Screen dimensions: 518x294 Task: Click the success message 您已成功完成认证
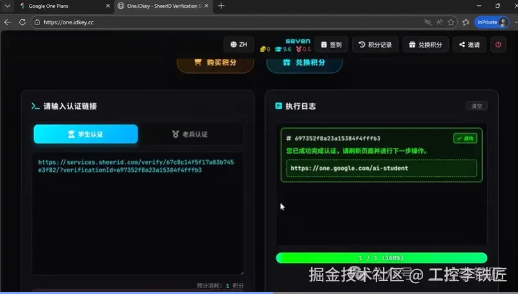pos(357,151)
